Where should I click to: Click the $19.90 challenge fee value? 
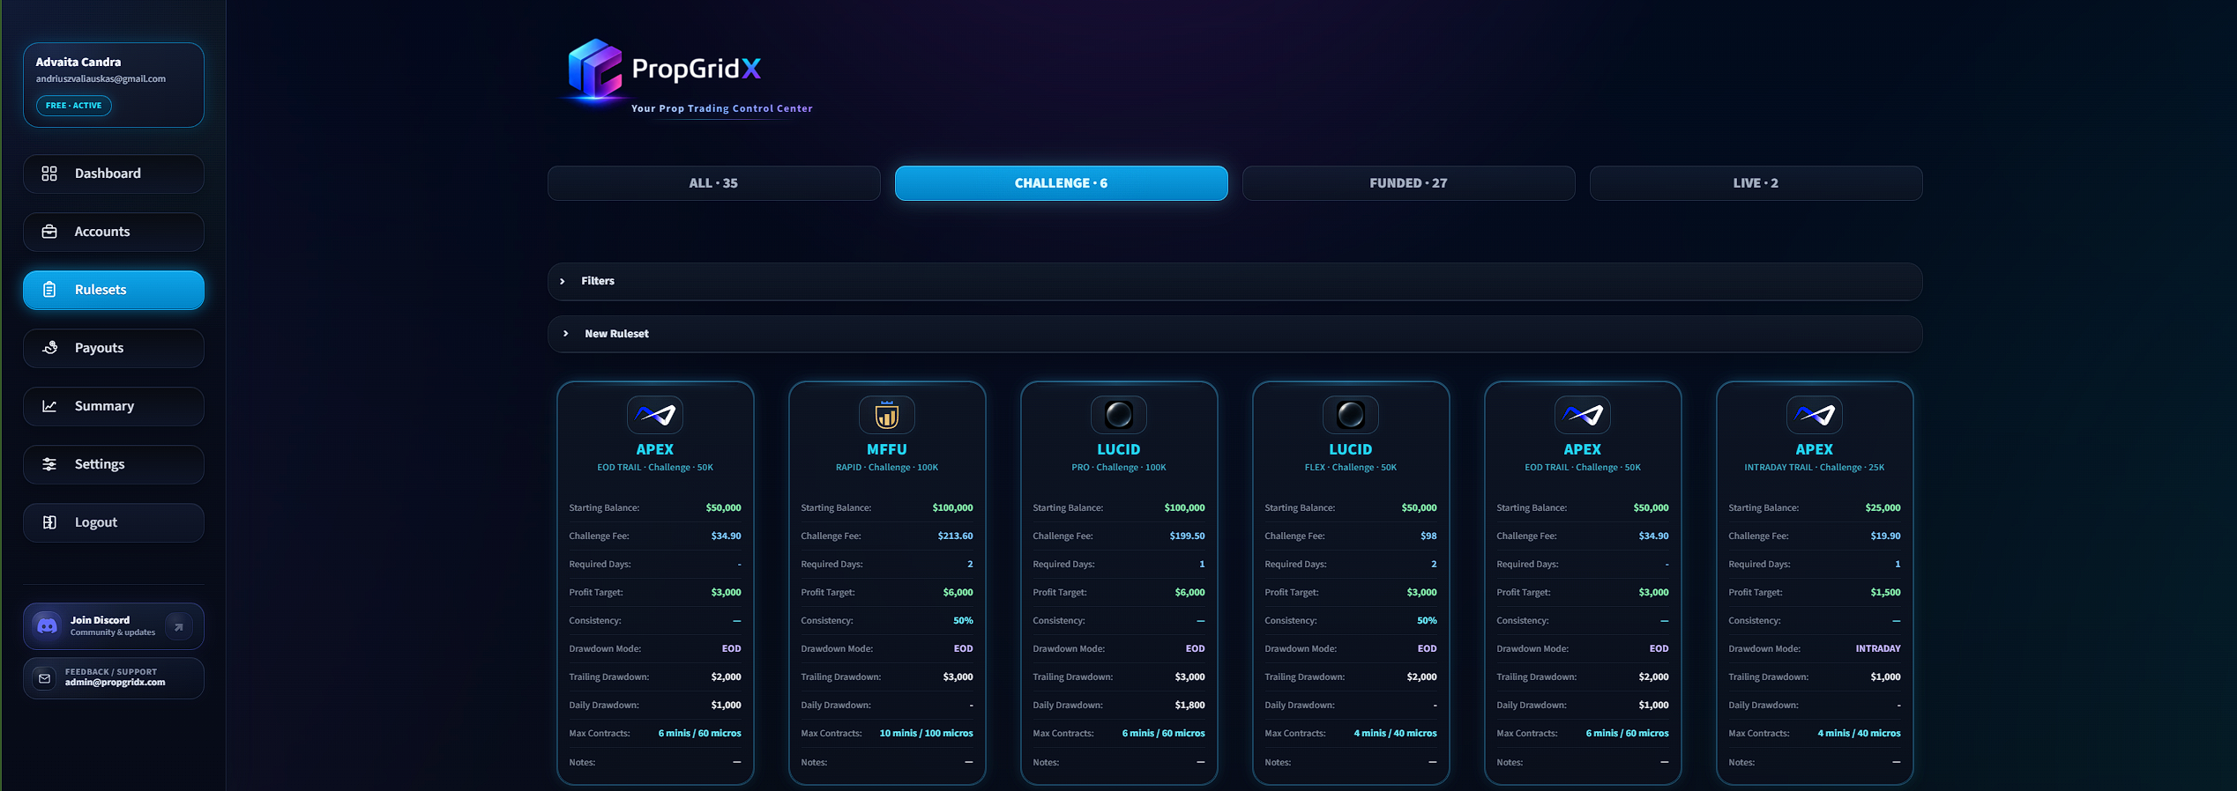tap(1885, 536)
